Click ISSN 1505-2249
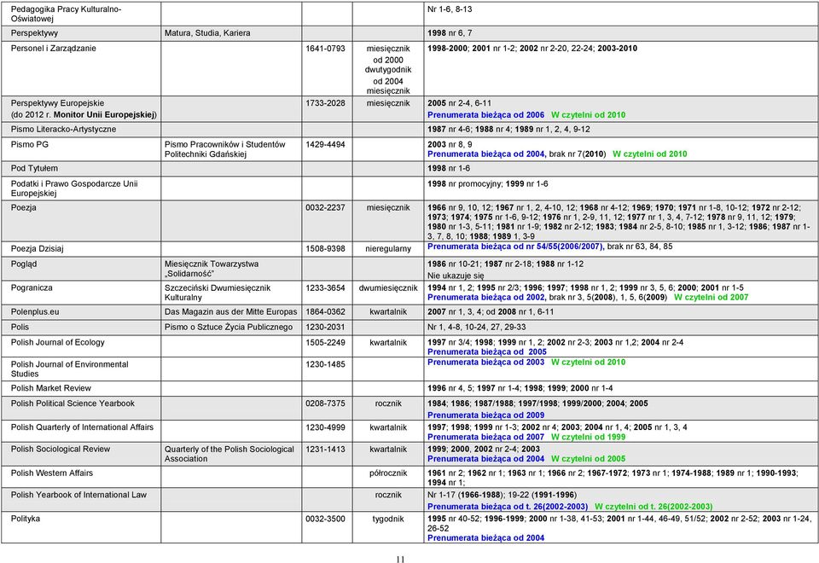The image size is (819, 563). 325,343
